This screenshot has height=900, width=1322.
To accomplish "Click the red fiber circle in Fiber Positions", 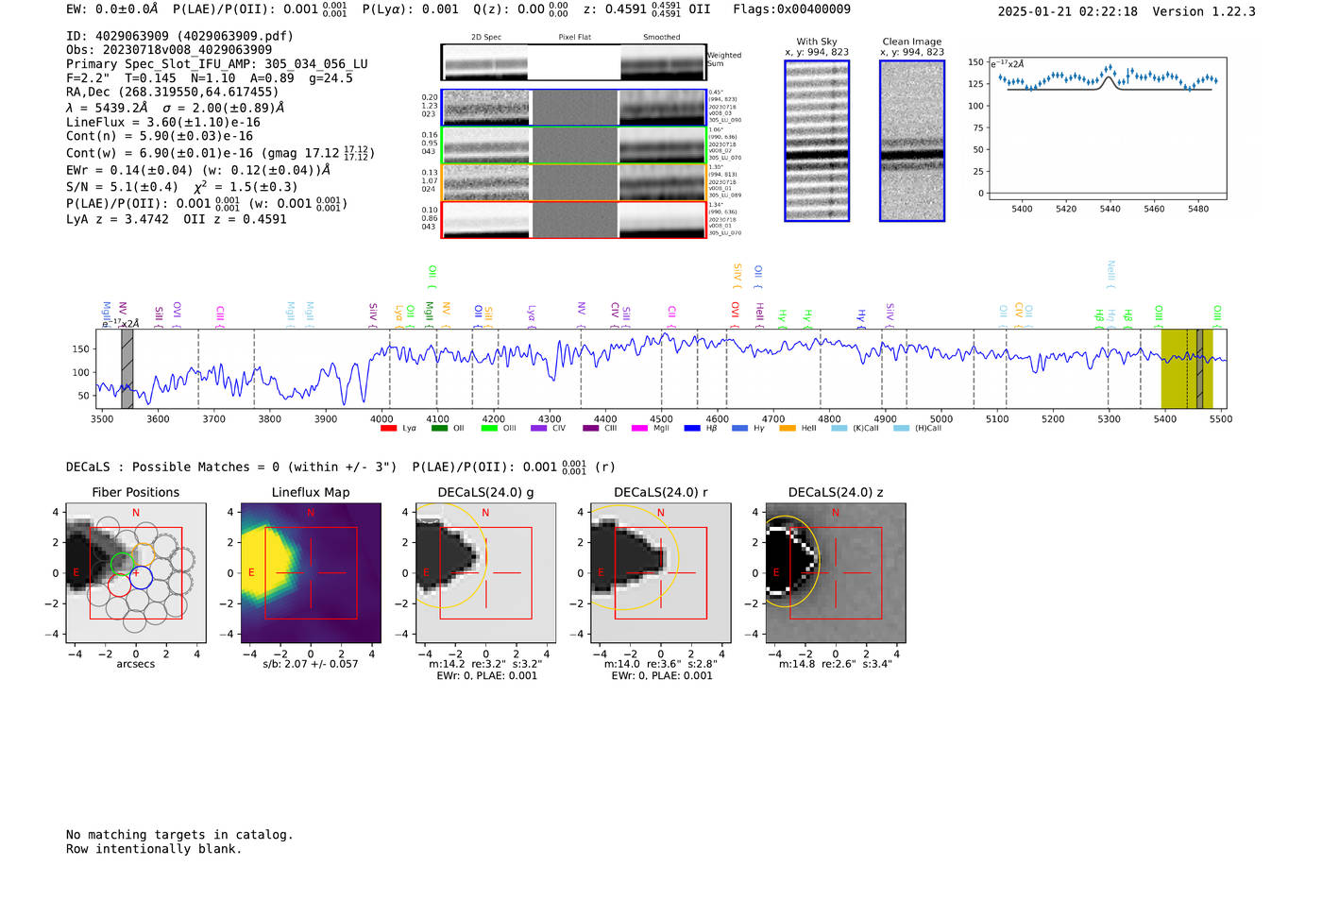I will [x=119, y=586].
